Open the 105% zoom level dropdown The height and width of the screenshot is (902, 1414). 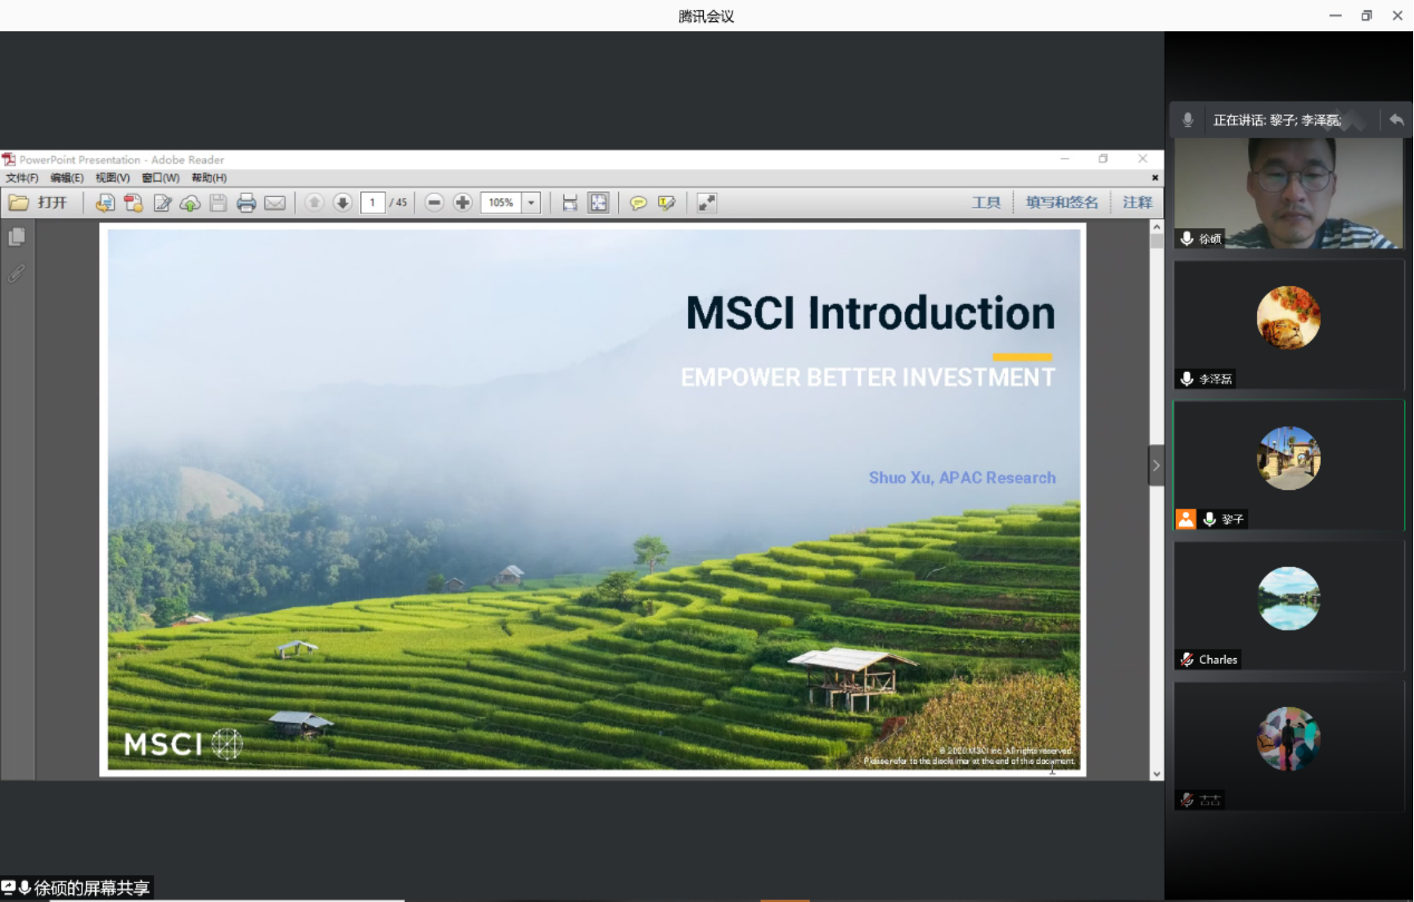[x=532, y=203]
